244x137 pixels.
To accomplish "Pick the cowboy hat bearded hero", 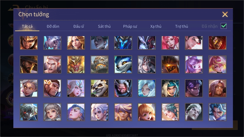I will click(29, 64).
